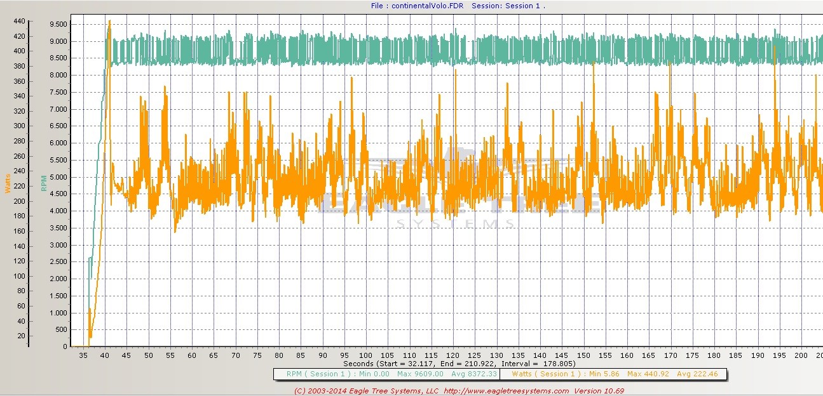The image size is (823, 396).
Task: Click the 150 seconds mark on time axis
Action: 583,355
